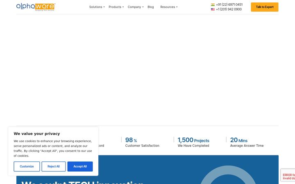The image size is (295, 184).
Task: Click the 1,500 Projects stat
Action: (193, 140)
